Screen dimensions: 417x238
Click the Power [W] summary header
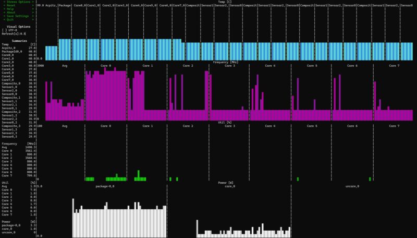19,222
